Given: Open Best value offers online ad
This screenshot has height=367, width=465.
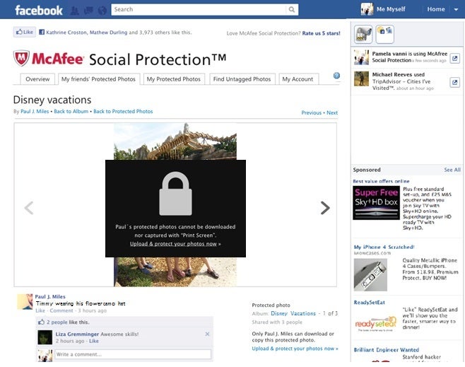Looking at the screenshot, I should (x=381, y=181).
